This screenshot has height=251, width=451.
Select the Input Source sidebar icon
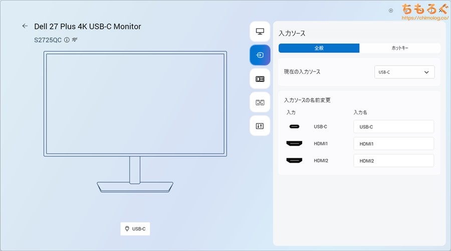coord(260,55)
